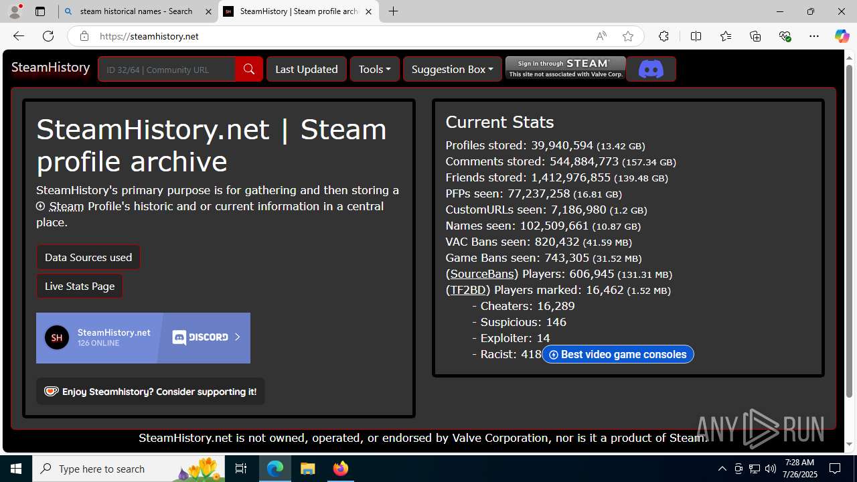This screenshot has height=482, width=857.
Task: Open Edge Settings and more menu
Action: pyautogui.click(x=814, y=36)
